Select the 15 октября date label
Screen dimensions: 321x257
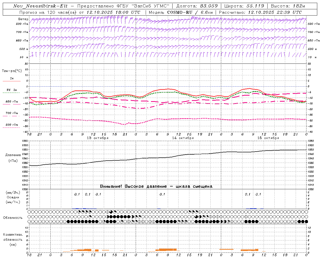click(268, 138)
